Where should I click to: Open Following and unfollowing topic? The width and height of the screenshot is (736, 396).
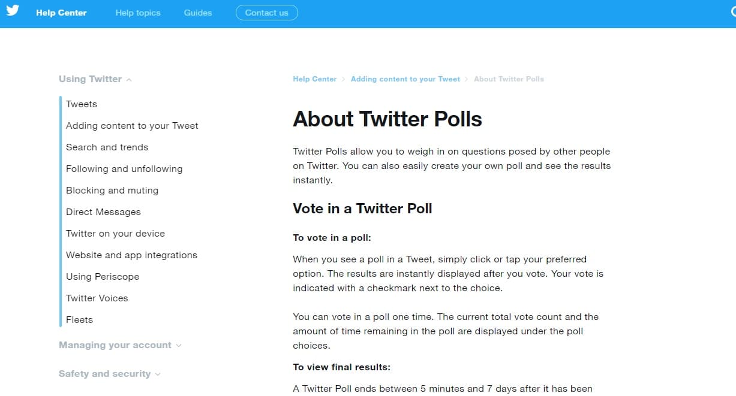point(124,169)
